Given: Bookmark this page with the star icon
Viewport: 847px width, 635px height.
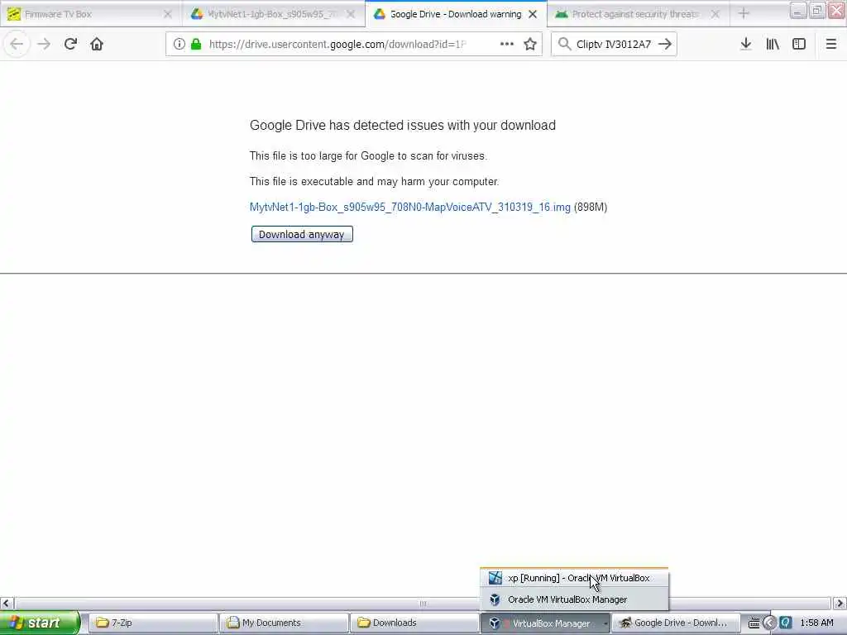Looking at the screenshot, I should pos(530,44).
